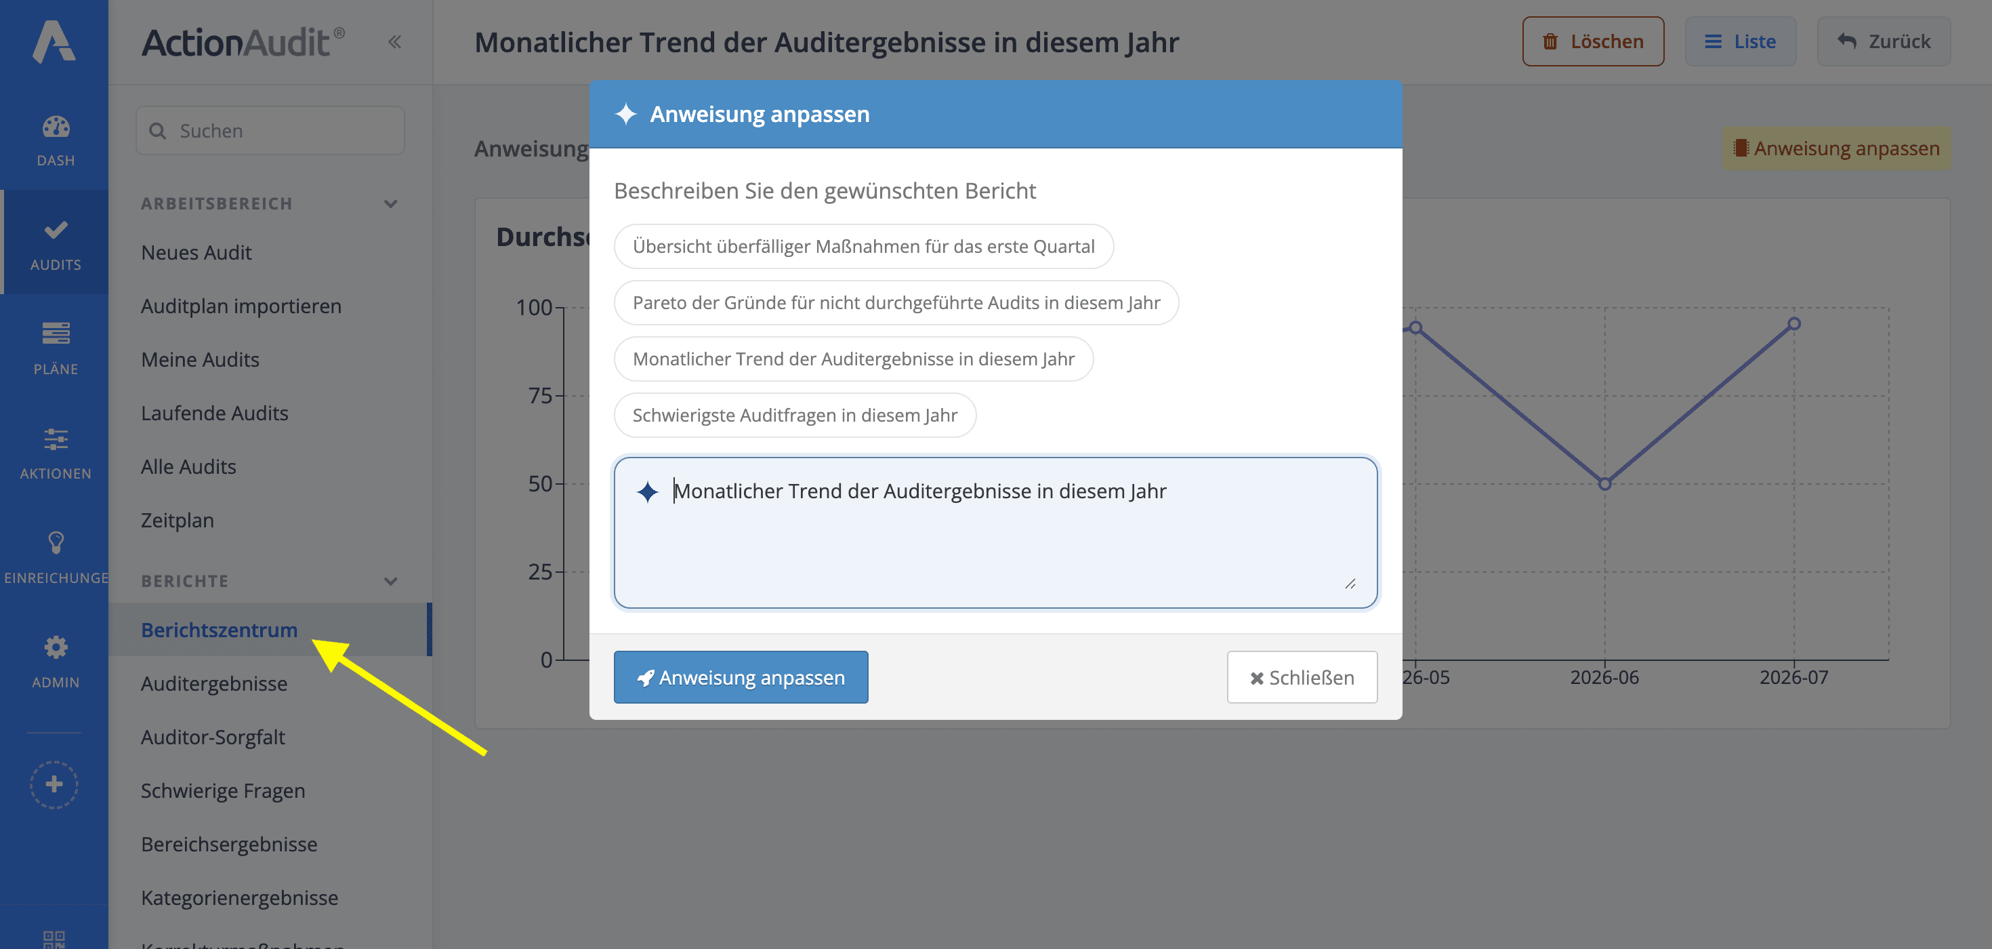The image size is (1992, 949).
Task: Click the Zurück button
Action: 1883,42
